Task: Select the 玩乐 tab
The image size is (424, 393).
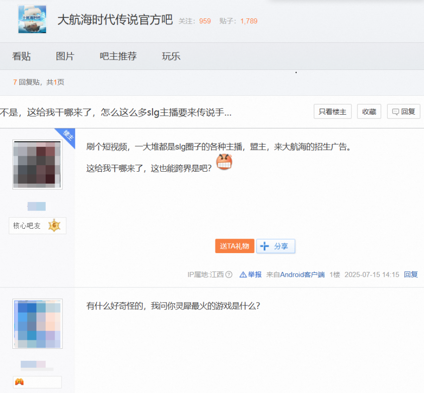Action: click(x=171, y=56)
